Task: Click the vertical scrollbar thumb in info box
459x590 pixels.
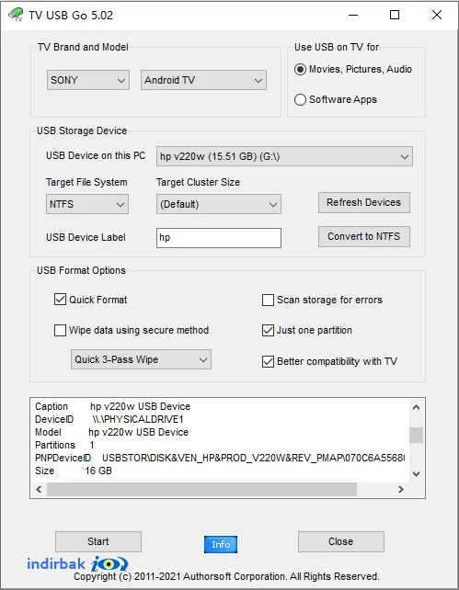Action: click(416, 435)
